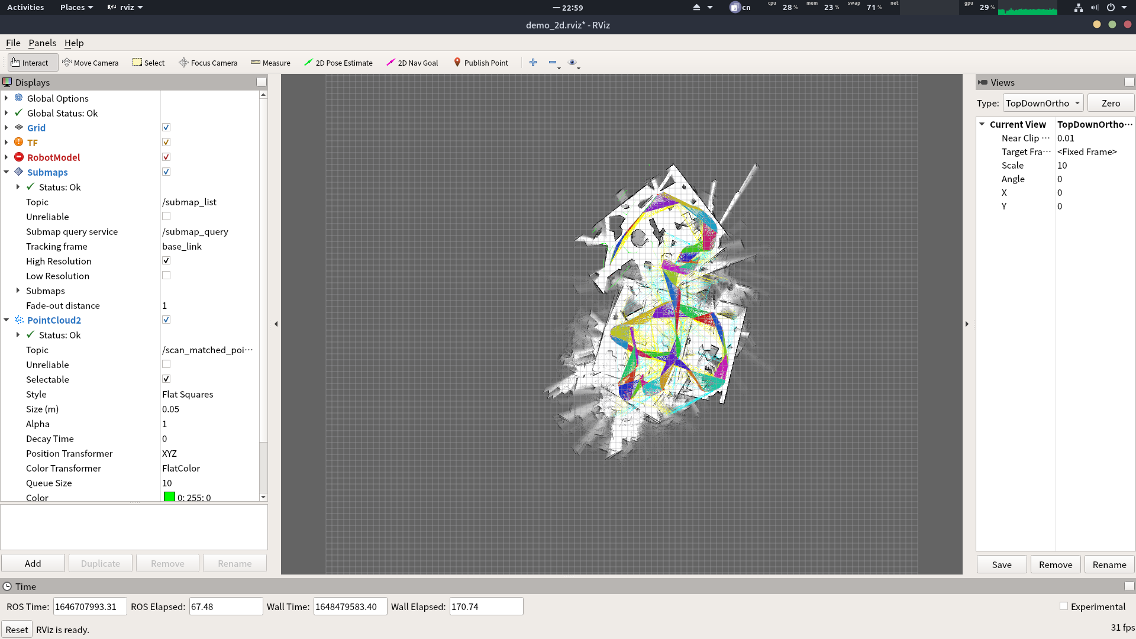Image resolution: width=1136 pixels, height=639 pixels.
Task: Click the Add display button
Action: (x=33, y=563)
